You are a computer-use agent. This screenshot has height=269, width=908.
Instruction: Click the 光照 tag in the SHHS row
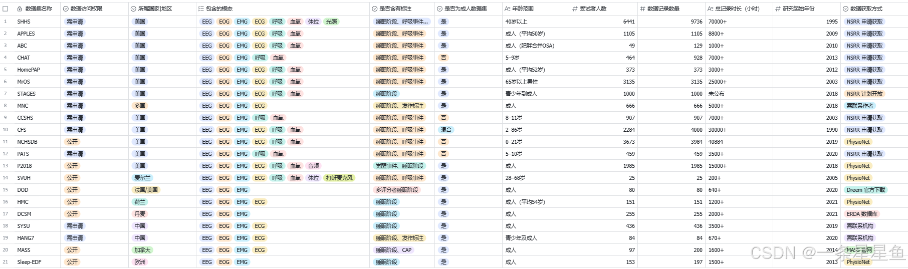click(331, 22)
